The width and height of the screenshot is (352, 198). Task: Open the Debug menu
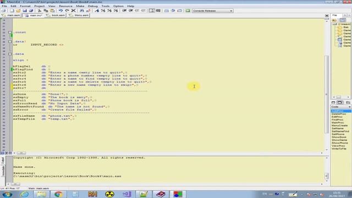(93, 6)
